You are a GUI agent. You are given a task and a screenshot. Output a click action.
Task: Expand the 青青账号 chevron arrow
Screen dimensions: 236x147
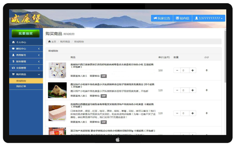[x=39, y=55]
